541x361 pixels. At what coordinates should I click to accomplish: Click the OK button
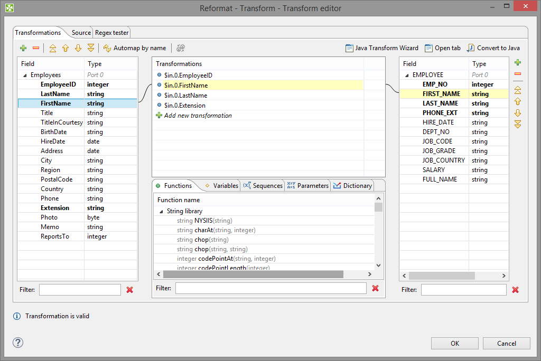pyautogui.click(x=455, y=344)
